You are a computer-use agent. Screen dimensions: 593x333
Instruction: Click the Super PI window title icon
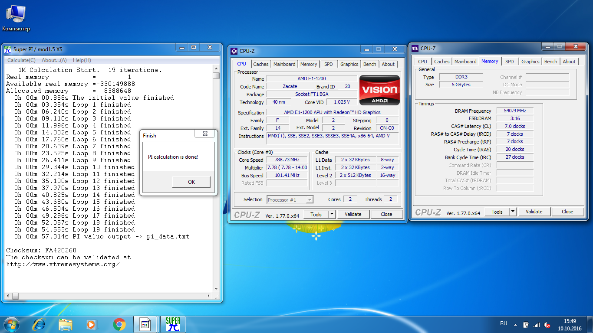coord(8,49)
